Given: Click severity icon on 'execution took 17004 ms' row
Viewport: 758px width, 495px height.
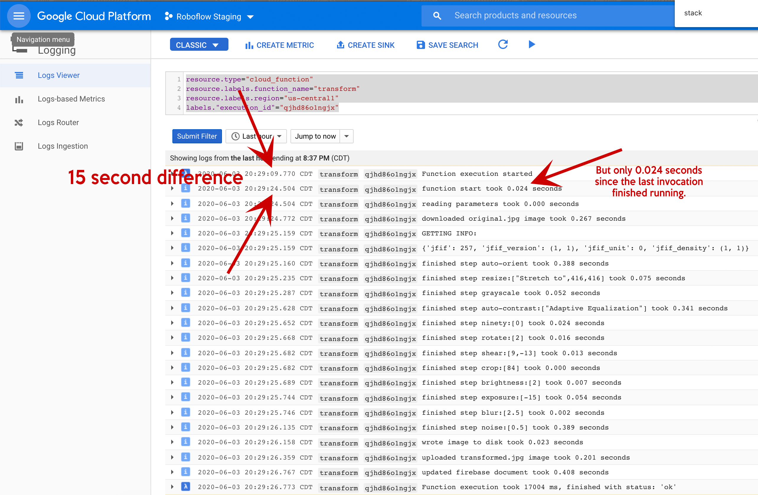Looking at the screenshot, I should tap(186, 487).
